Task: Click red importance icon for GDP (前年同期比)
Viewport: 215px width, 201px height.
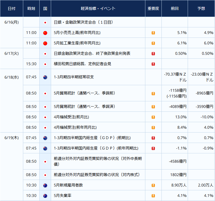Action: [153, 148]
